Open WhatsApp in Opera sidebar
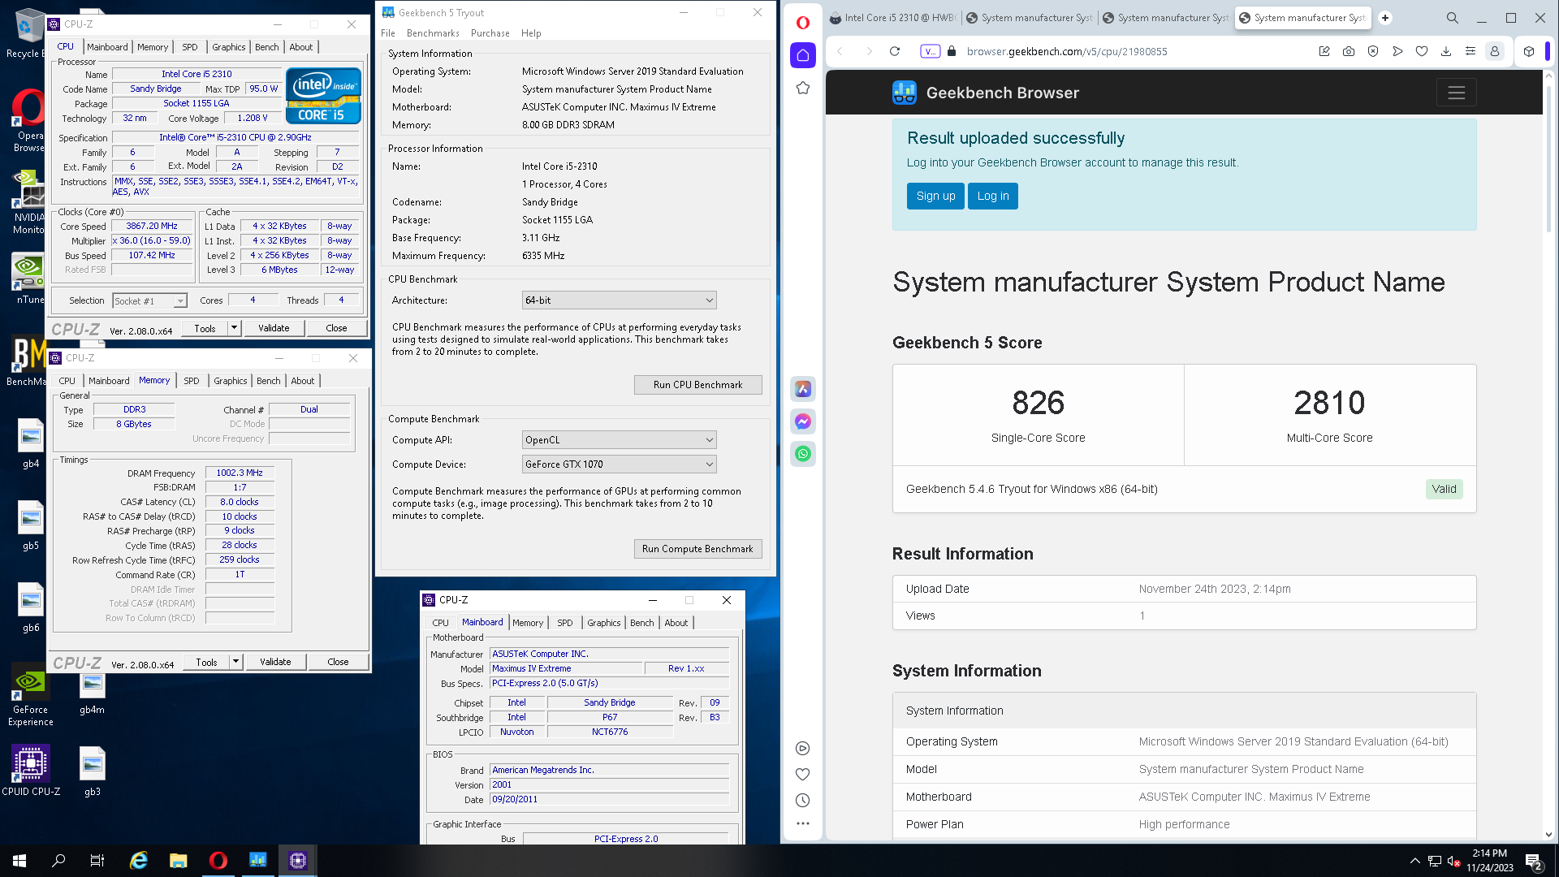 click(802, 454)
